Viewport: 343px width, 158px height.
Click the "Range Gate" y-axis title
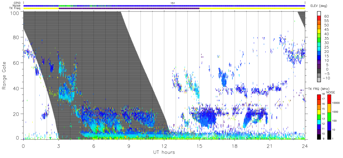[x=4, y=76]
